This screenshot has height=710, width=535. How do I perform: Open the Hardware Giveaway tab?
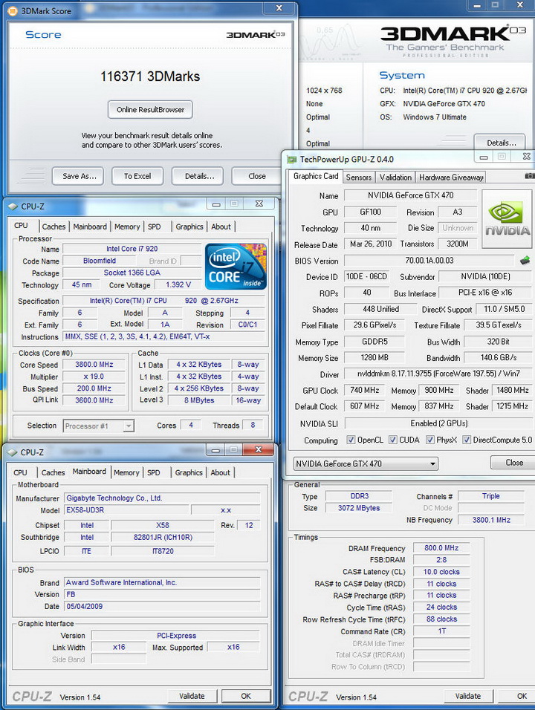point(451,177)
